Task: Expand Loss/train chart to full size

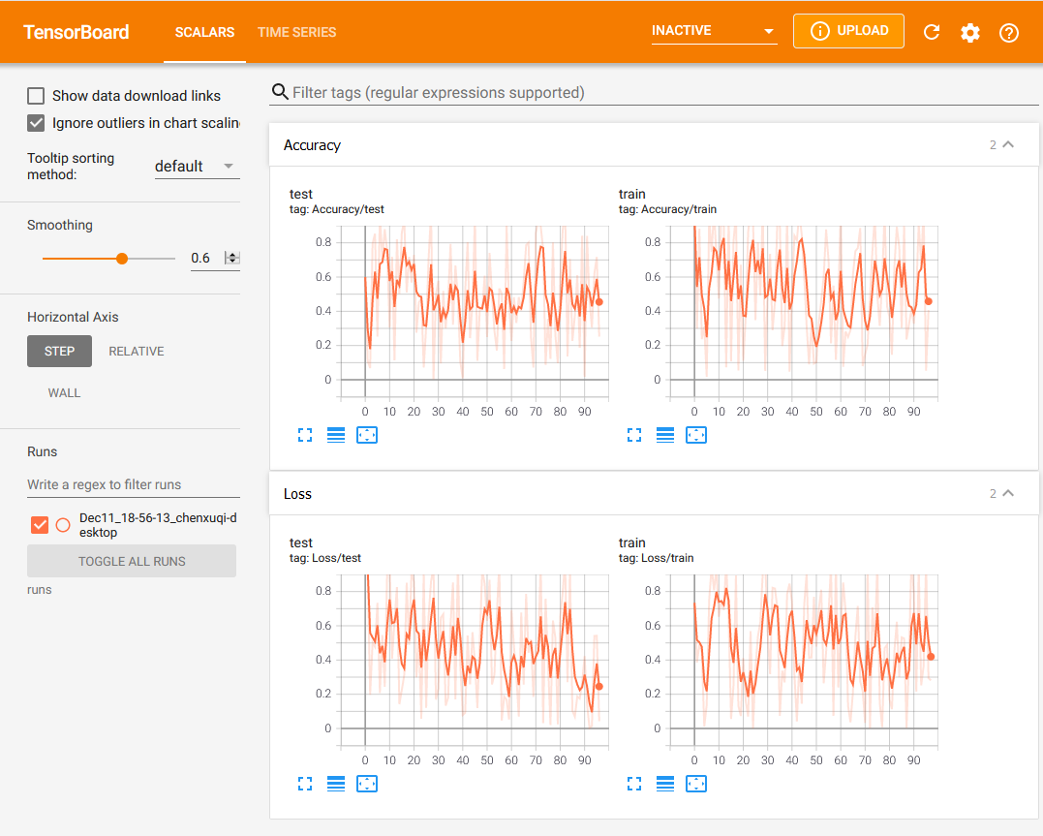Action: point(634,784)
